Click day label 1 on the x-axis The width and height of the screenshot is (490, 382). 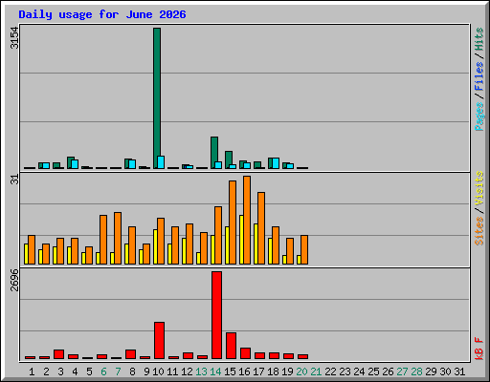pyautogui.click(x=32, y=371)
